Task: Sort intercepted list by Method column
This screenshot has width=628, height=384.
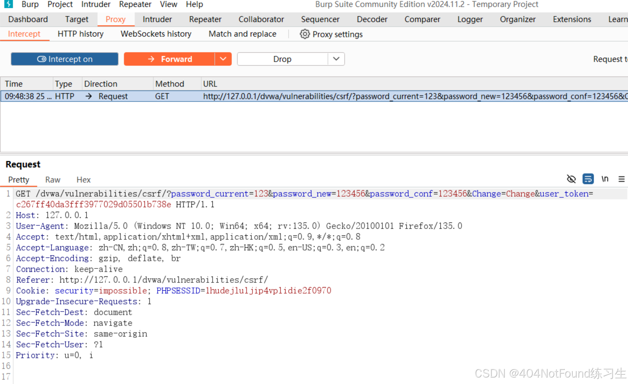Action: pos(177,84)
